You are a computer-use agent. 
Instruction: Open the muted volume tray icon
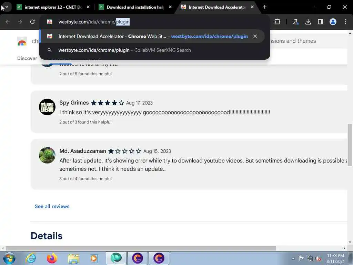[318, 258]
